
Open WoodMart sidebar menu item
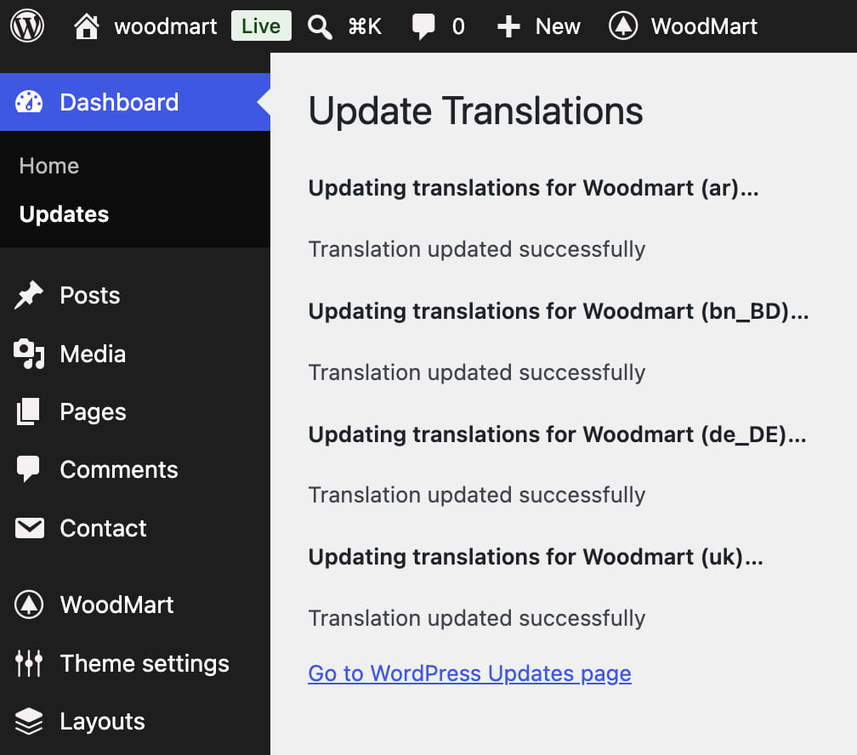[x=117, y=605]
